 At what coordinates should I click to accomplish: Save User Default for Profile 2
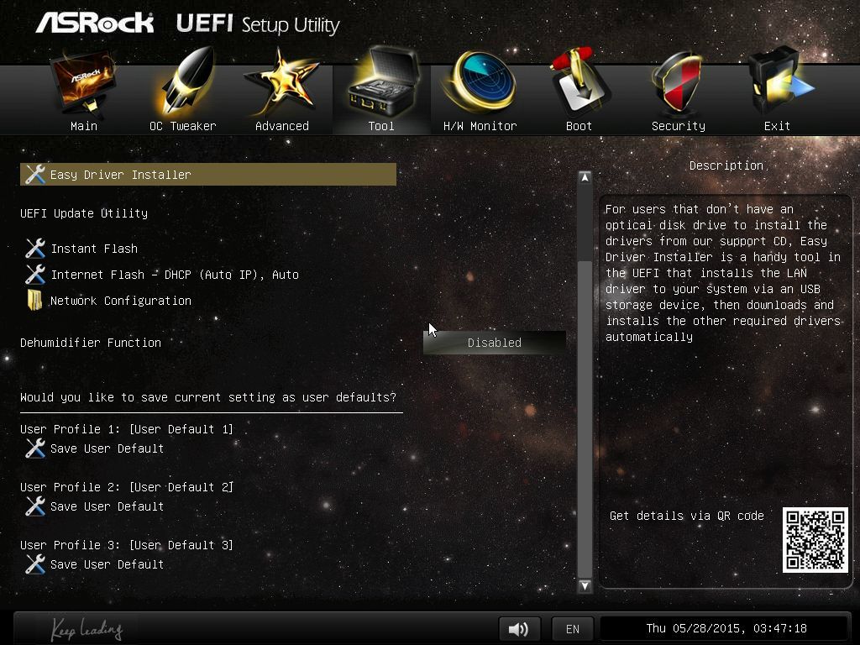pos(107,506)
